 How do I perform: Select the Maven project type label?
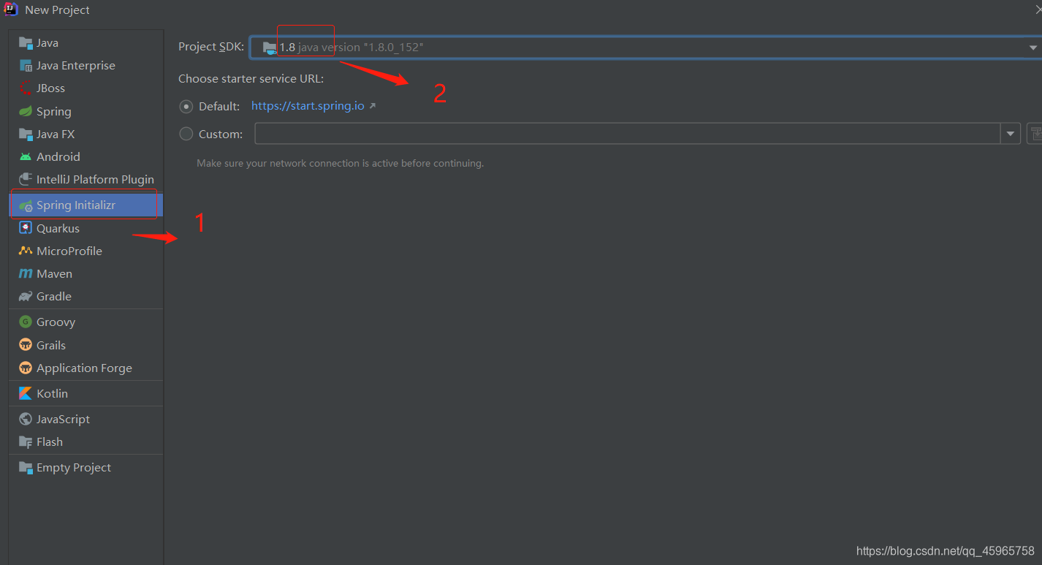pyautogui.click(x=55, y=274)
